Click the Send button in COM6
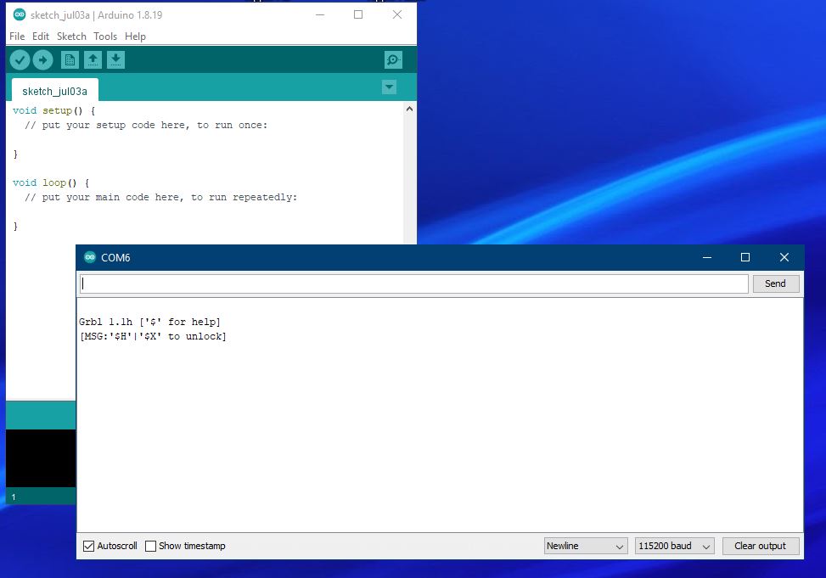The image size is (826, 578). point(775,283)
